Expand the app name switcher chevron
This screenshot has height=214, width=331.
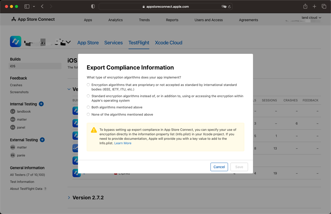coord(68,42)
